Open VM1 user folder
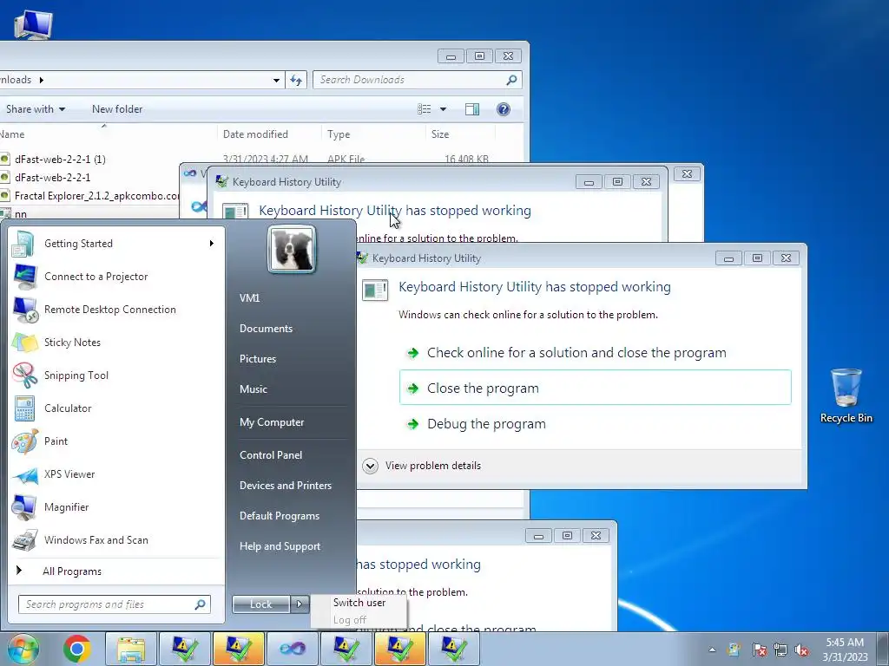889x666 pixels. pos(249,298)
